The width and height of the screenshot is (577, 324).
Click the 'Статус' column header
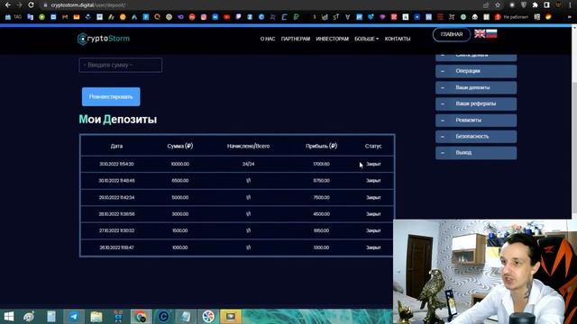[x=373, y=146]
